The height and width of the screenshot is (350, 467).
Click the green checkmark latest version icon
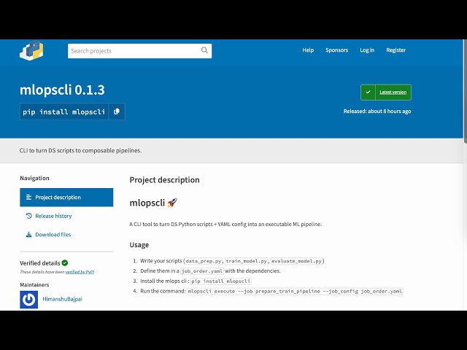368,93
